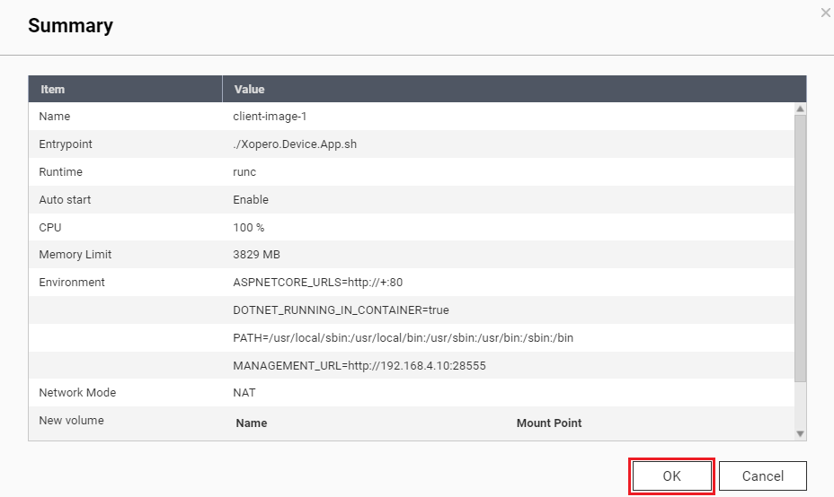Select the NAT network mode value

point(244,393)
